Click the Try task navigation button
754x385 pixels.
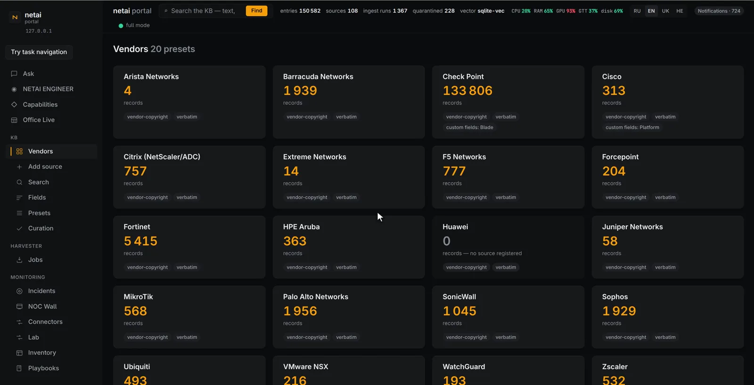click(39, 52)
